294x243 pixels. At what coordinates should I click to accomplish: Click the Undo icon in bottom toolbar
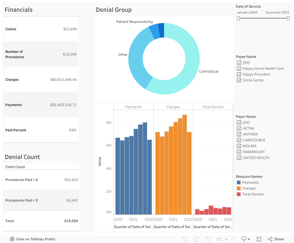pyautogui.click(x=185, y=239)
